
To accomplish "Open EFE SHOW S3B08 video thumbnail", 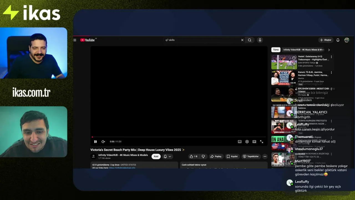I will [x=284, y=94].
